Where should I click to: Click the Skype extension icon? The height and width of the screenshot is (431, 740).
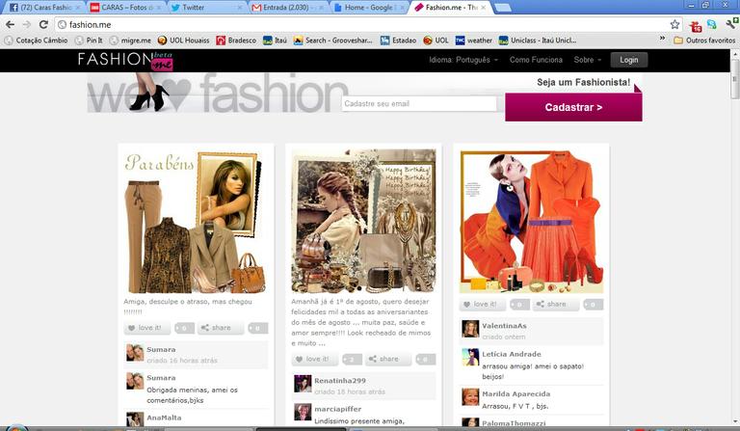[x=712, y=24]
